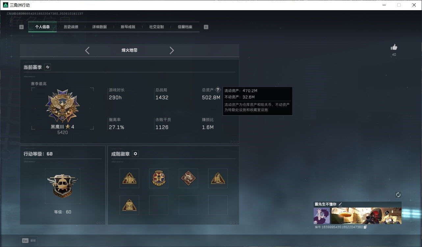This screenshot has width=422, height=247.
Task: Select the fourth badge in the top row
Action: pyautogui.click(x=218, y=178)
